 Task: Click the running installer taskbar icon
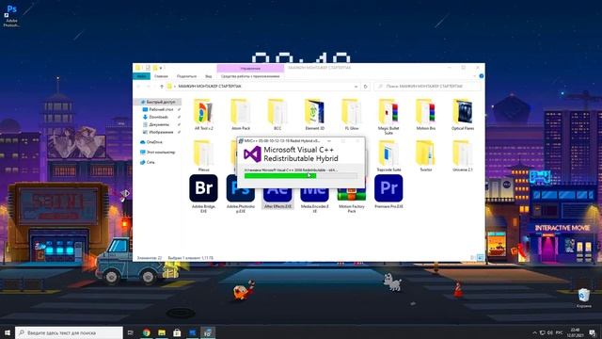click(208, 332)
